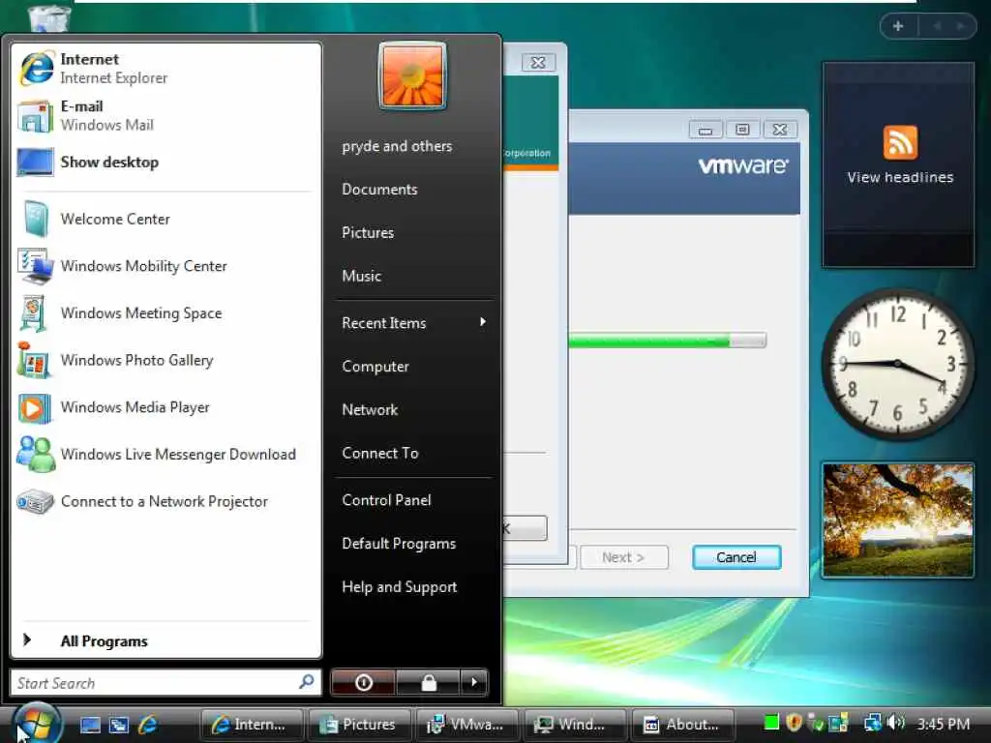Click the RSS feed icon in headlines gadget

coord(900,142)
